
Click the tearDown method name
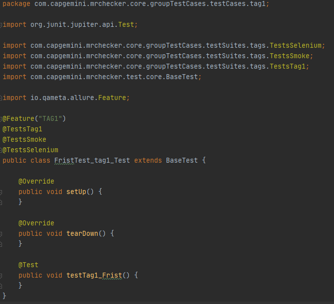(x=82, y=233)
